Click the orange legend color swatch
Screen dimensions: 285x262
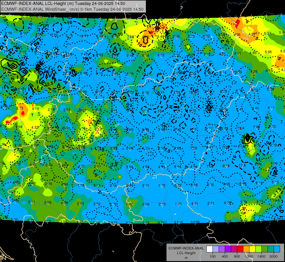click(x=246, y=249)
